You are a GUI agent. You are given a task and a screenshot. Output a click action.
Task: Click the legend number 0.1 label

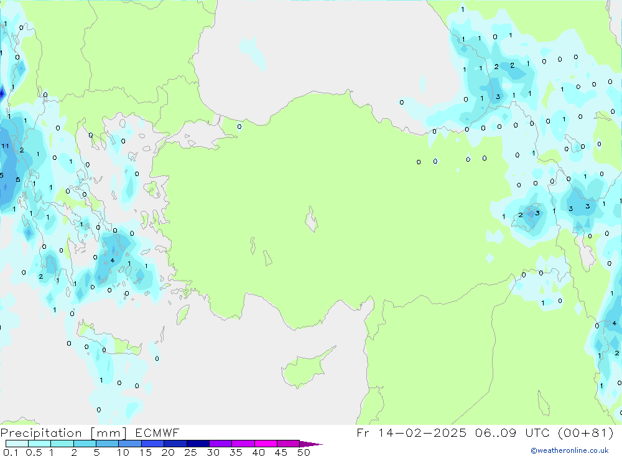11,452
